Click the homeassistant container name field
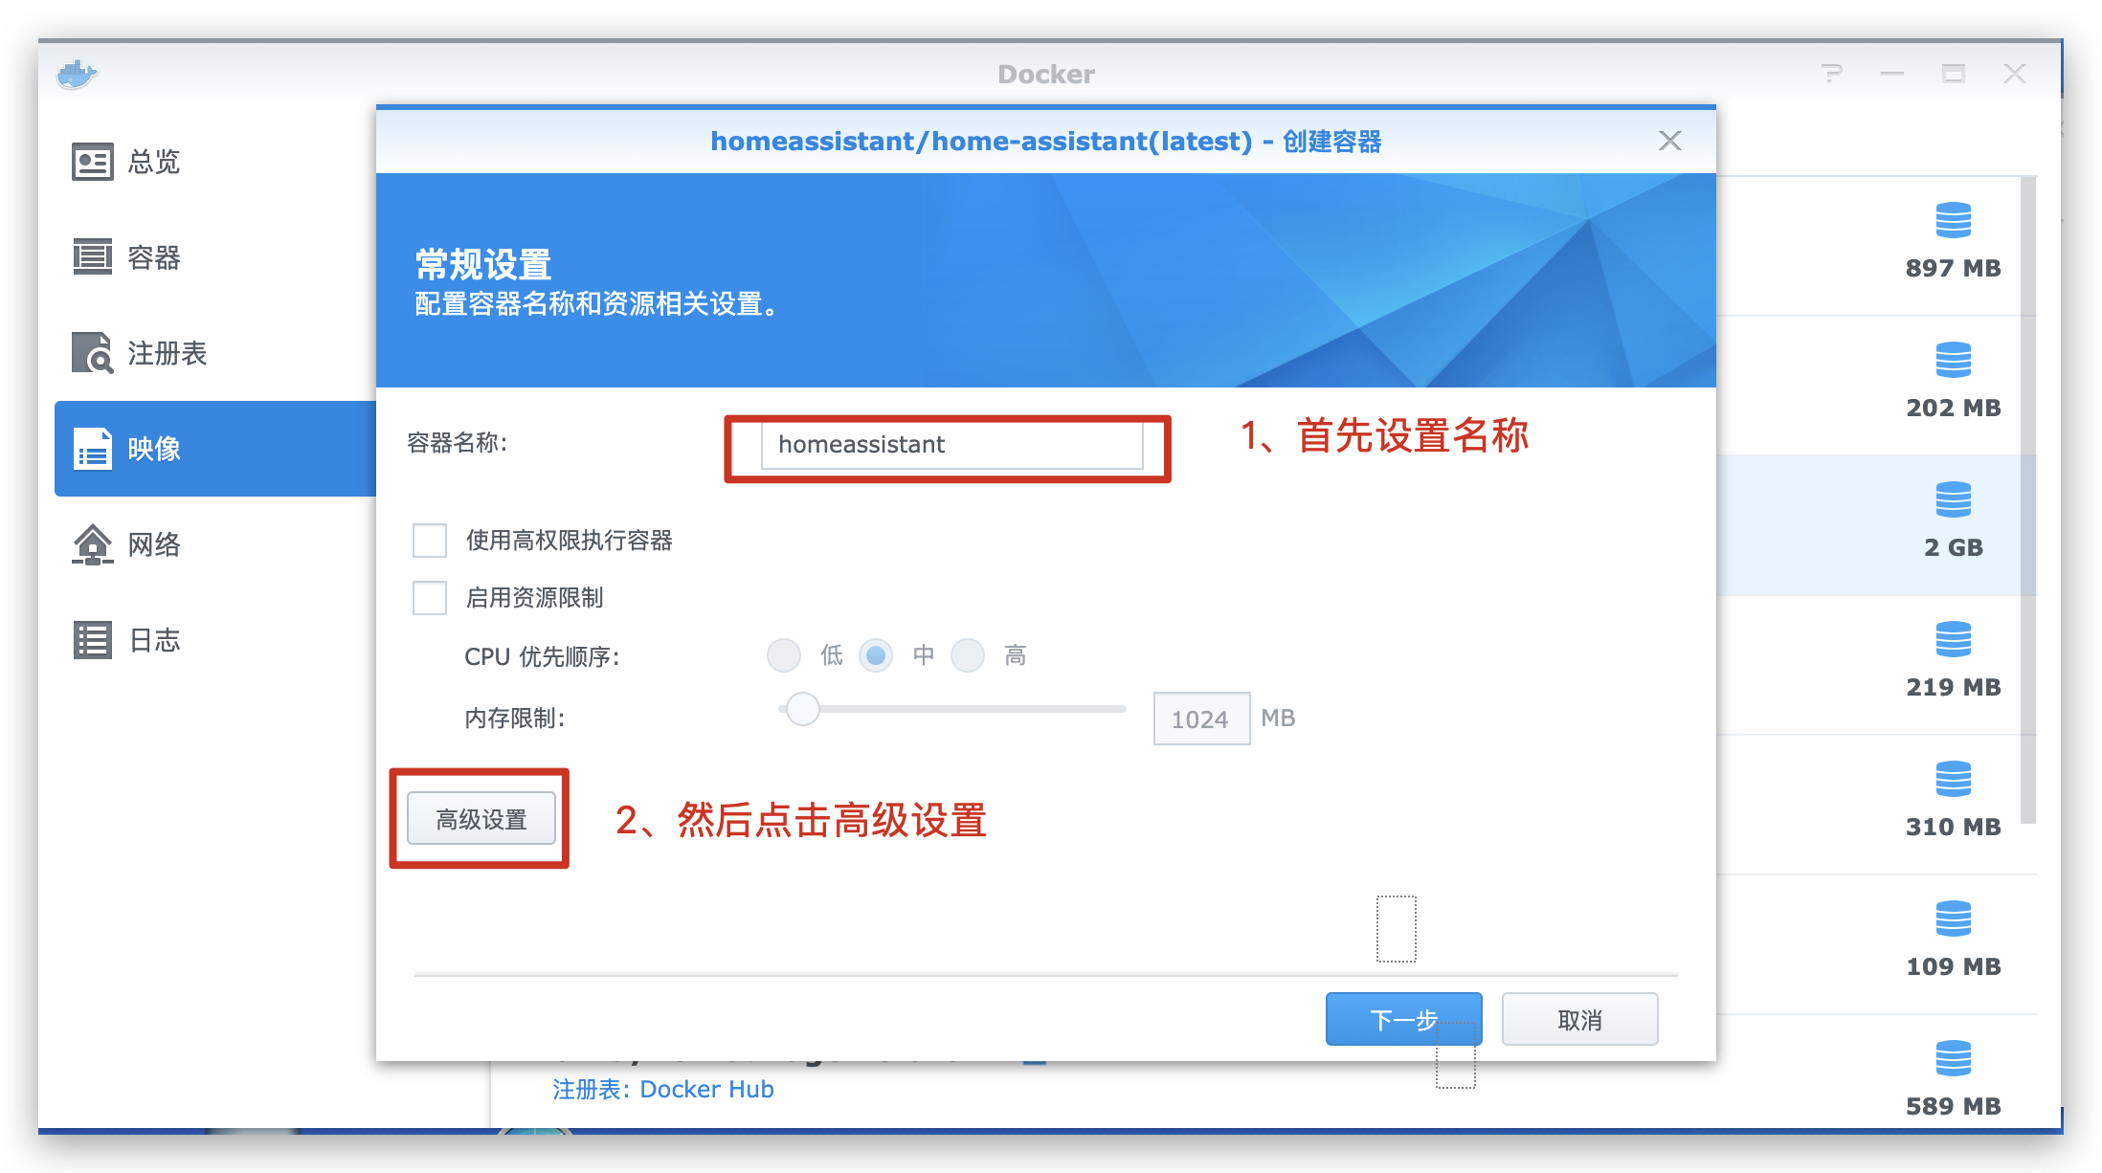Image resolution: width=2102 pixels, height=1173 pixels. pyautogui.click(x=951, y=445)
